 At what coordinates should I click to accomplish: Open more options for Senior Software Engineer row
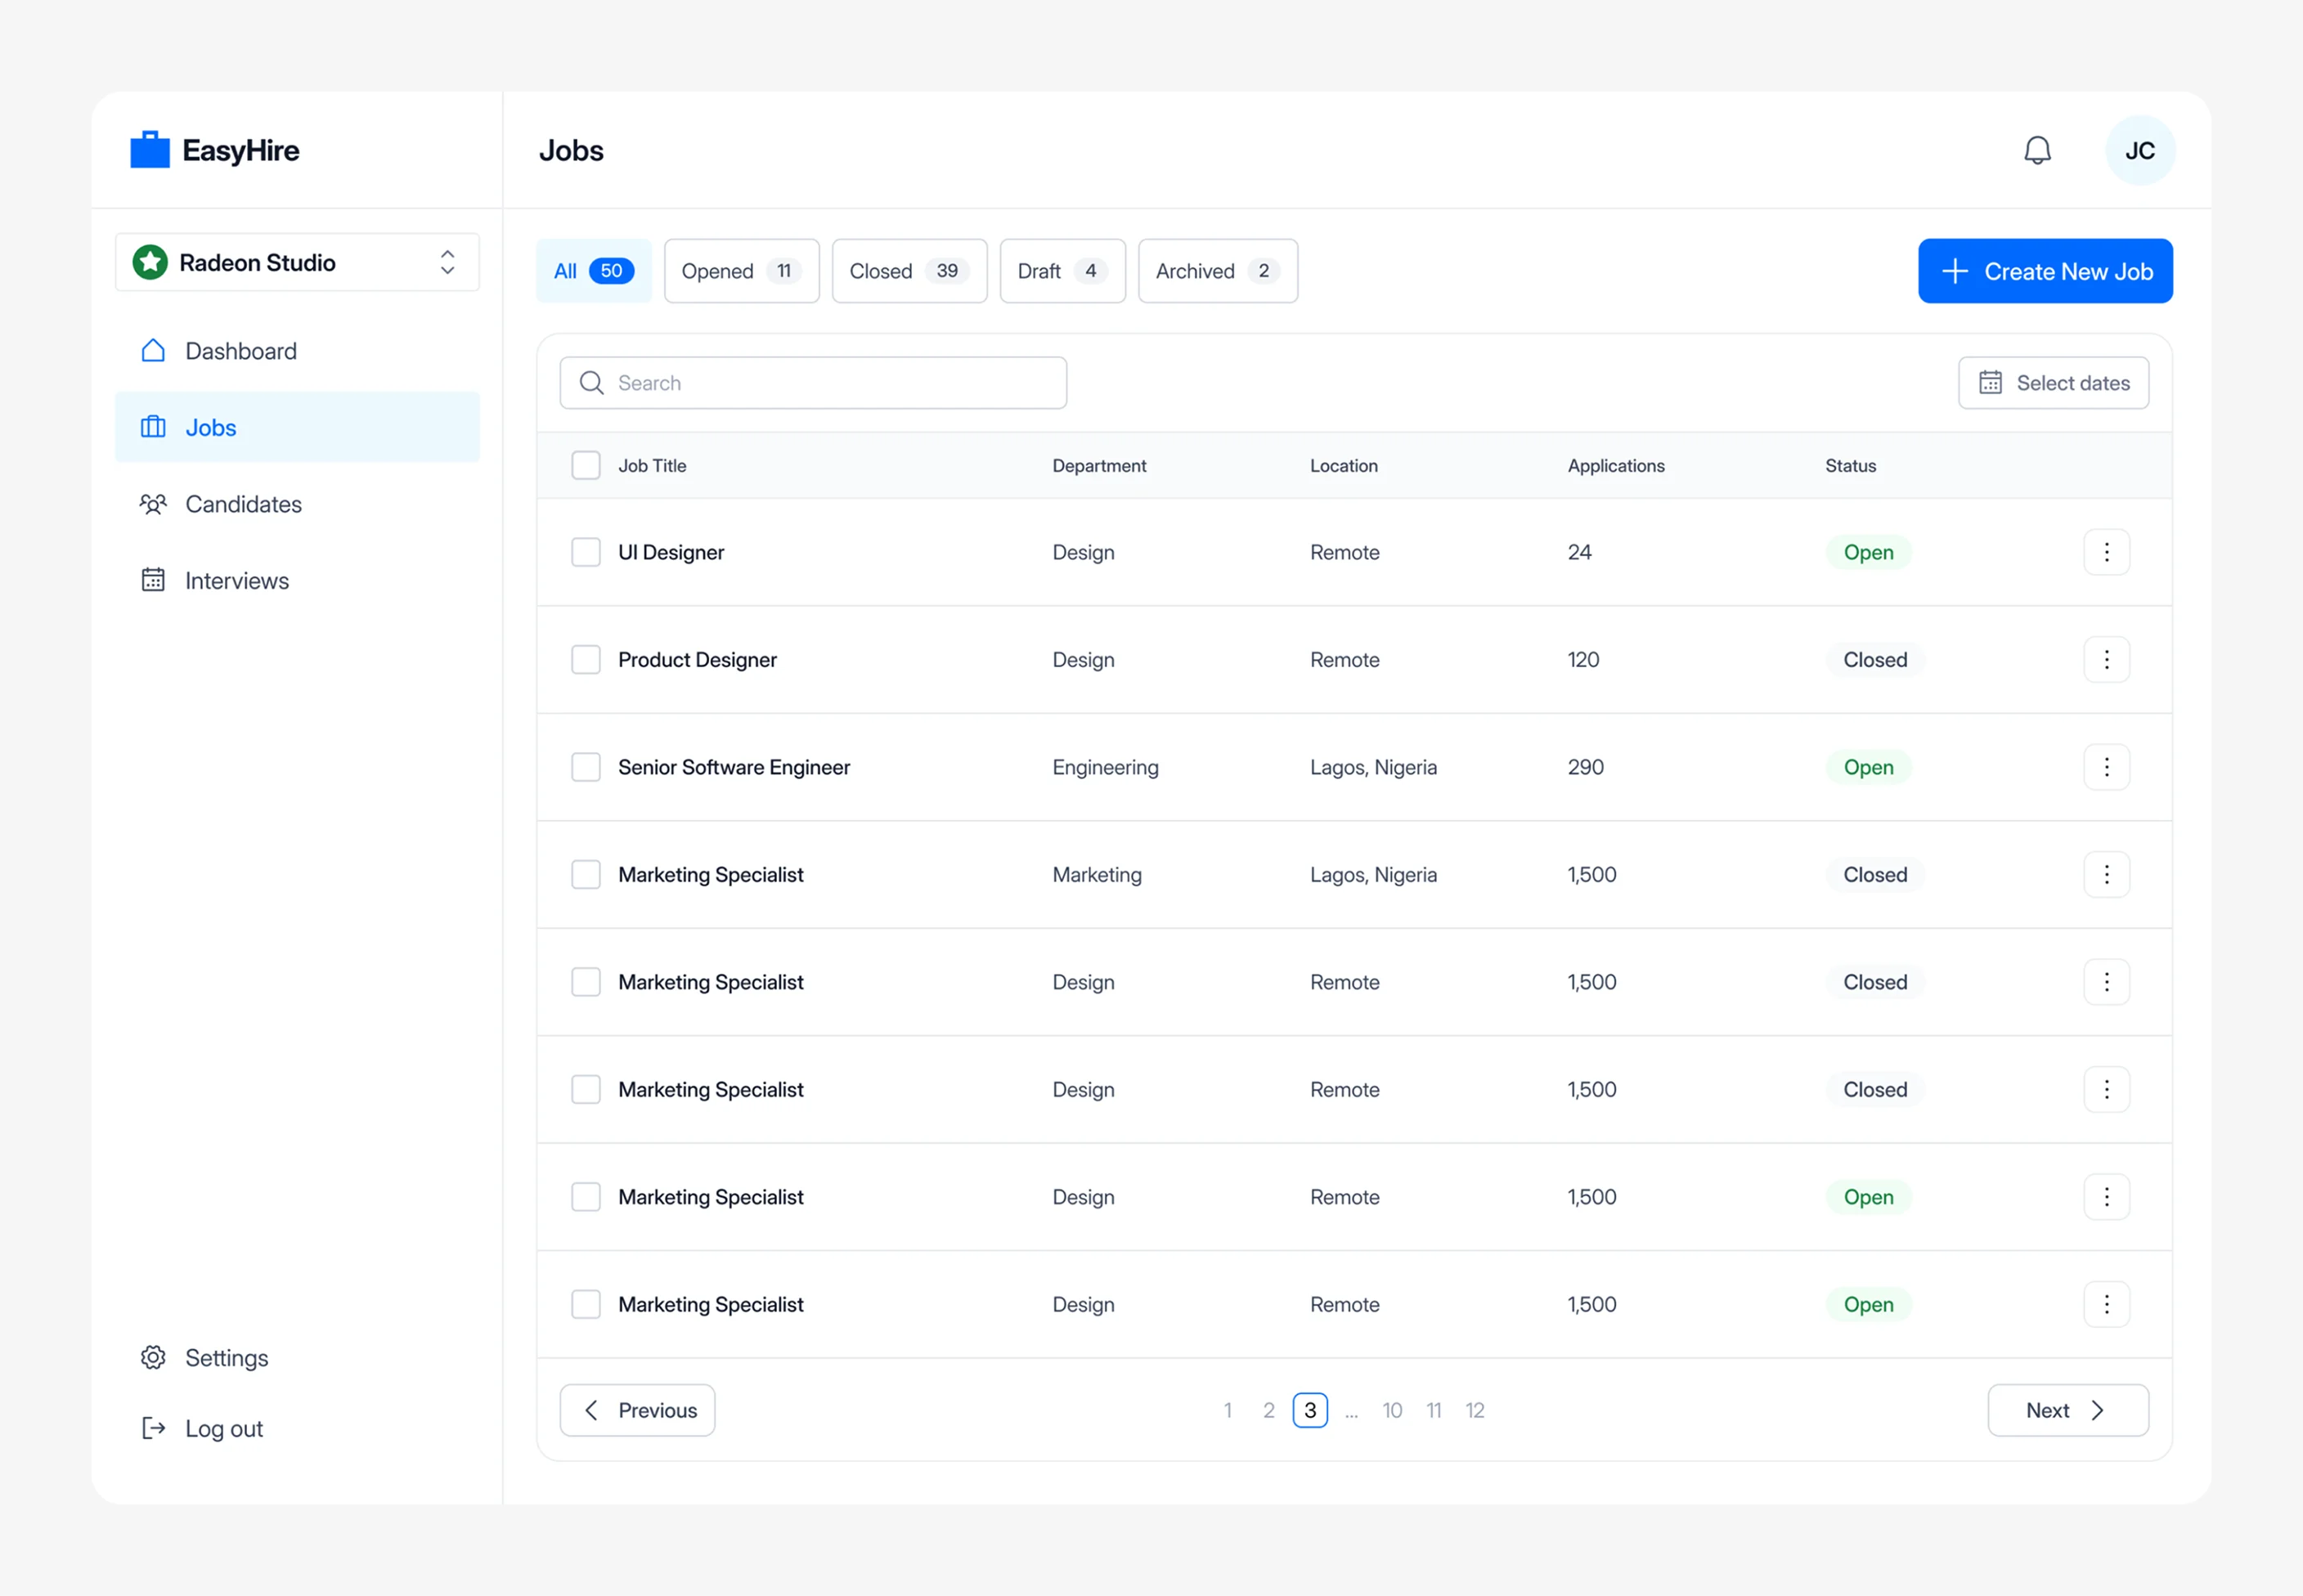point(2106,767)
